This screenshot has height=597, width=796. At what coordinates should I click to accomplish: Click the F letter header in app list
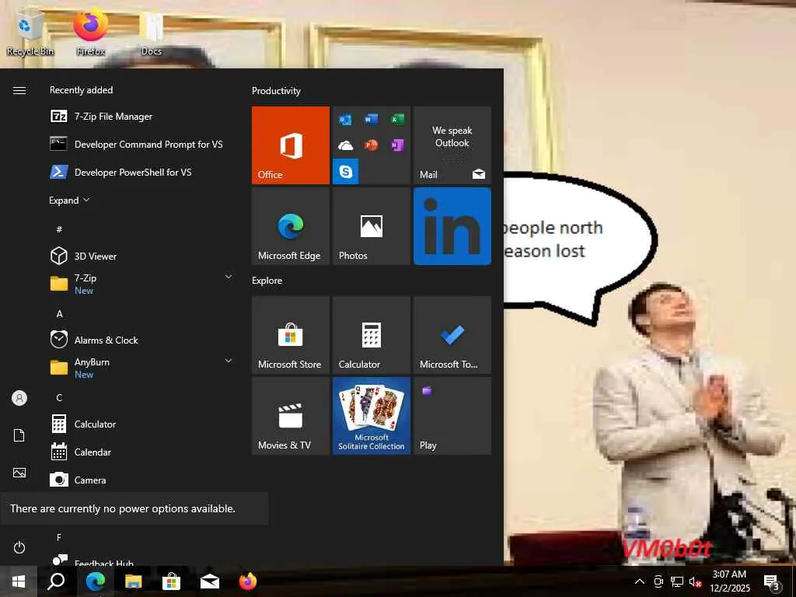click(59, 537)
